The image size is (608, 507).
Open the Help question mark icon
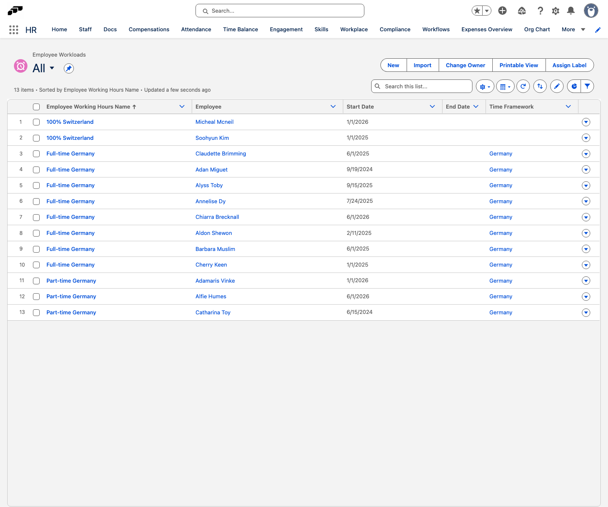click(x=540, y=11)
